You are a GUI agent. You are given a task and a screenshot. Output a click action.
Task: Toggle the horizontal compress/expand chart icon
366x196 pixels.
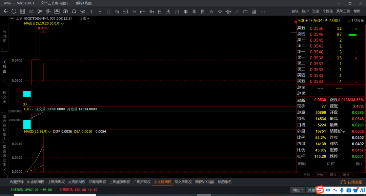(x=228, y=11)
